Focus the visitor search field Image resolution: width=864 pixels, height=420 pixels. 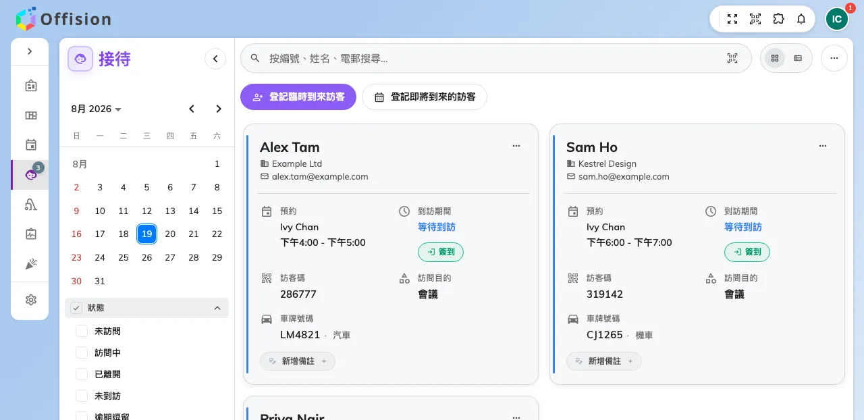click(x=495, y=58)
